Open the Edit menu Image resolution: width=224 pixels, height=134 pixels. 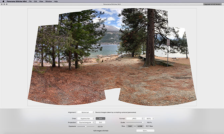point(35,1)
